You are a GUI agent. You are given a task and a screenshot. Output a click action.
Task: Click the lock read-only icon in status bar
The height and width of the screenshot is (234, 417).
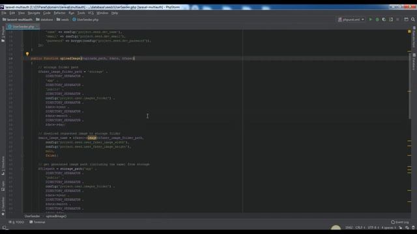coord(401,227)
